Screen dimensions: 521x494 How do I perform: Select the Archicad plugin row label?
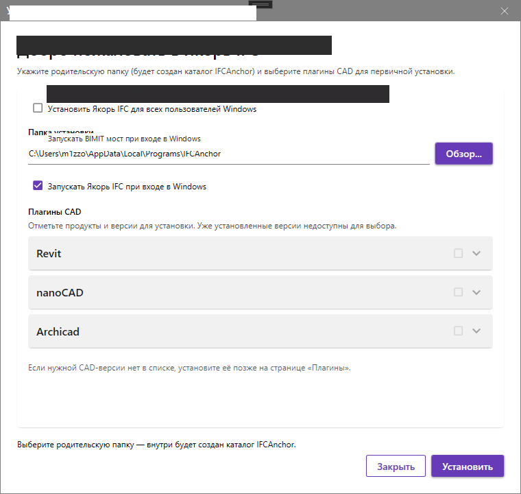[x=58, y=331]
